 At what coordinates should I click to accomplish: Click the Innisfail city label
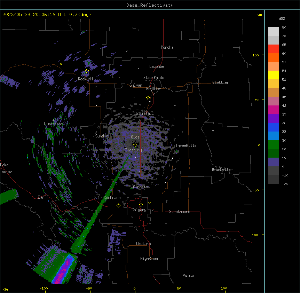point(144,113)
